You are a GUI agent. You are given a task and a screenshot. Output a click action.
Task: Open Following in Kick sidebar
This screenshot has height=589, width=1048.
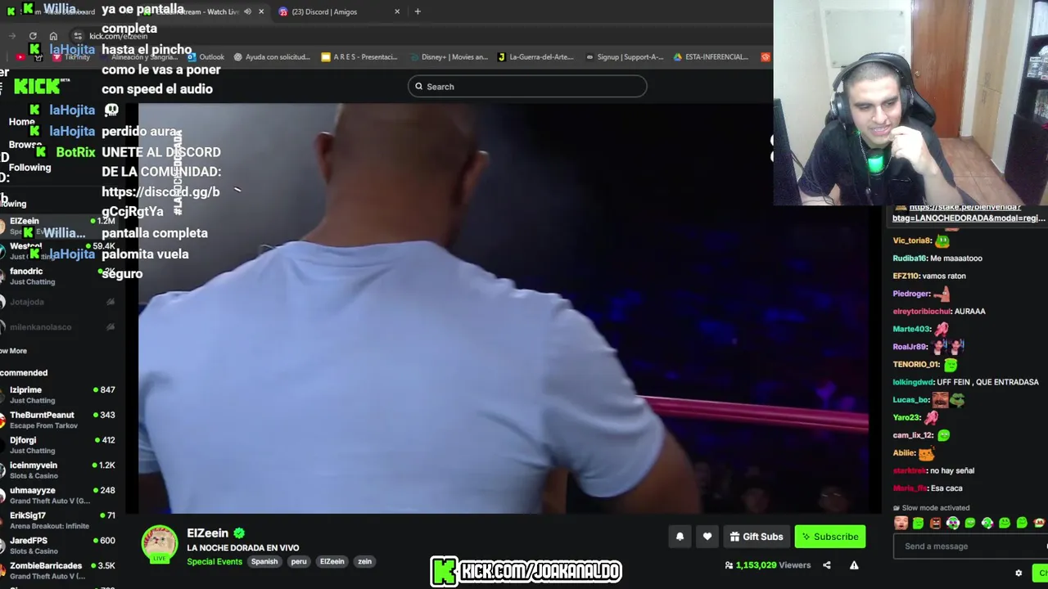tap(29, 168)
